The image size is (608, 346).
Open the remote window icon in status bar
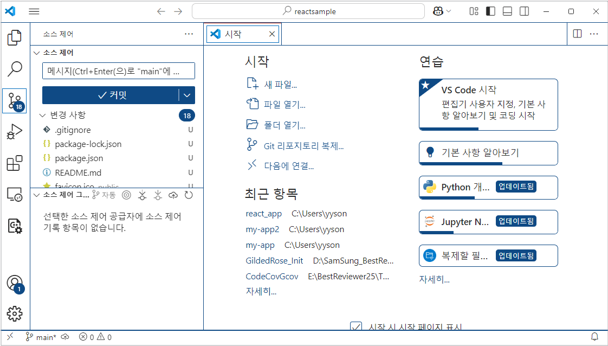tap(10, 337)
